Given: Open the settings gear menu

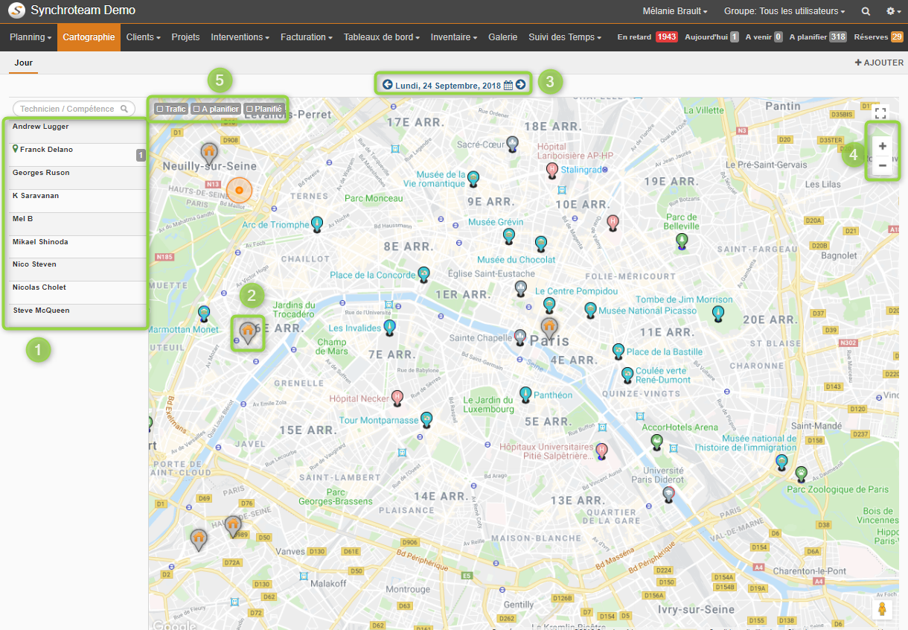Looking at the screenshot, I should (893, 11).
